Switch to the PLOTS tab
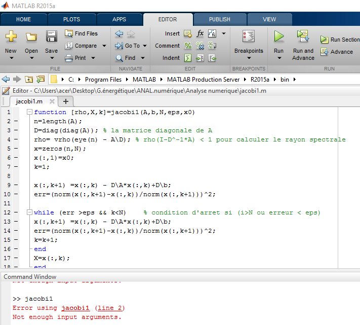360x325 pixels. pyautogui.click(x=71, y=19)
